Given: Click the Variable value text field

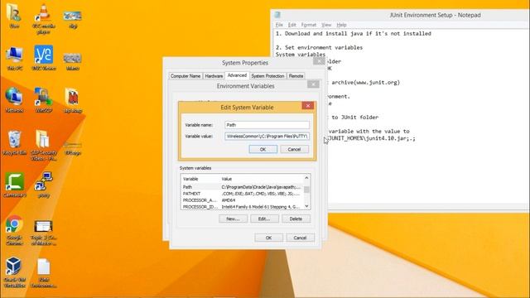Looking at the screenshot, I should pyautogui.click(x=267, y=136).
